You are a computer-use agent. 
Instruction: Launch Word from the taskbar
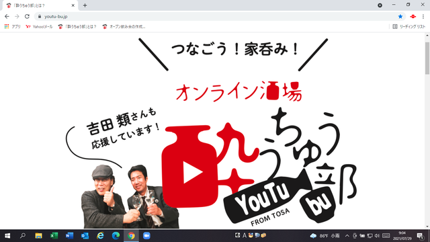click(69, 236)
